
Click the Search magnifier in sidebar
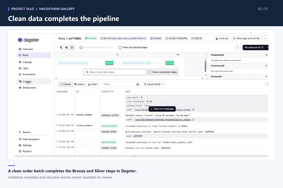click(20, 132)
